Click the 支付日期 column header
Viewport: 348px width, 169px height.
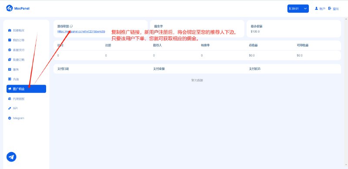pyautogui.click(x=63, y=69)
